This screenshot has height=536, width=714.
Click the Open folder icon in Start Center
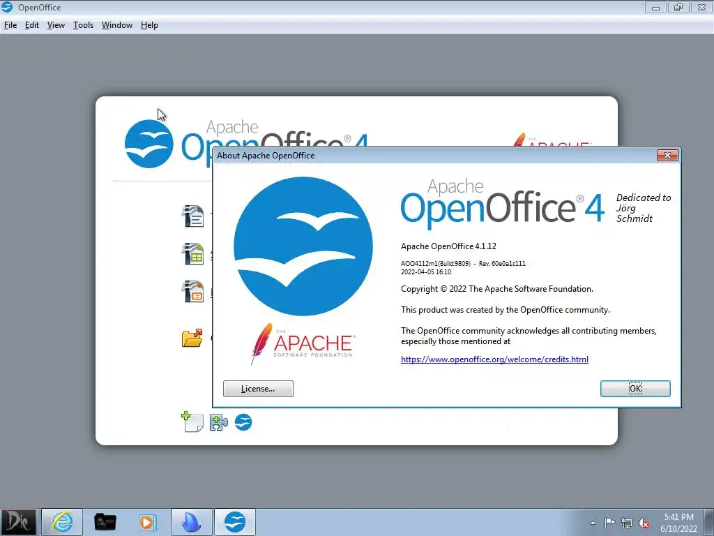pos(192,338)
